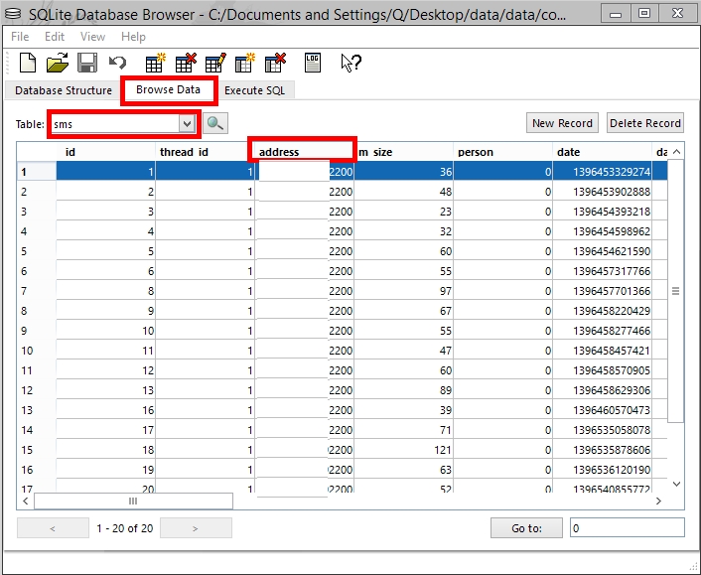This screenshot has height=575, width=701.
Task: Open the Execute SQL tab
Action: coord(256,90)
